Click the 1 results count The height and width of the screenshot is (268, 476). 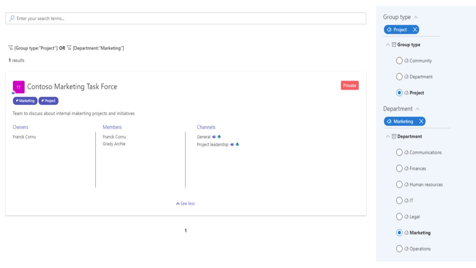tap(16, 60)
